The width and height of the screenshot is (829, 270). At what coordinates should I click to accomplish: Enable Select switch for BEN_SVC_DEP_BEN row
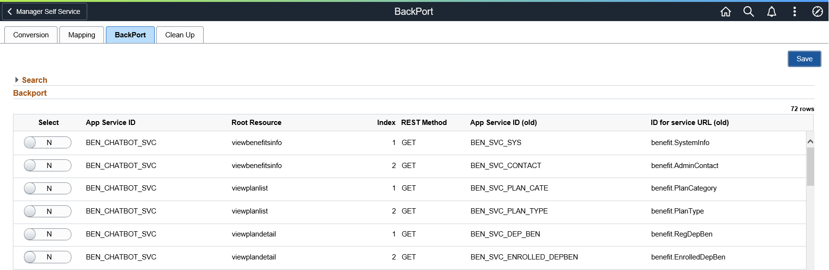click(47, 234)
